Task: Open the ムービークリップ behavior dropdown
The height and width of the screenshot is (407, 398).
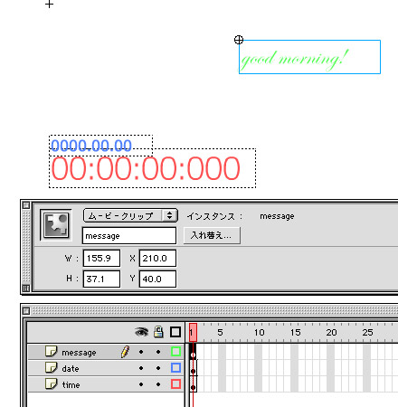Action: point(130,215)
